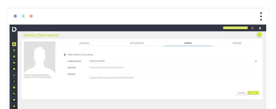The width and height of the screenshot is (276, 109).
Task: Click the operator profile photo placeholder
Action: click(x=39, y=57)
